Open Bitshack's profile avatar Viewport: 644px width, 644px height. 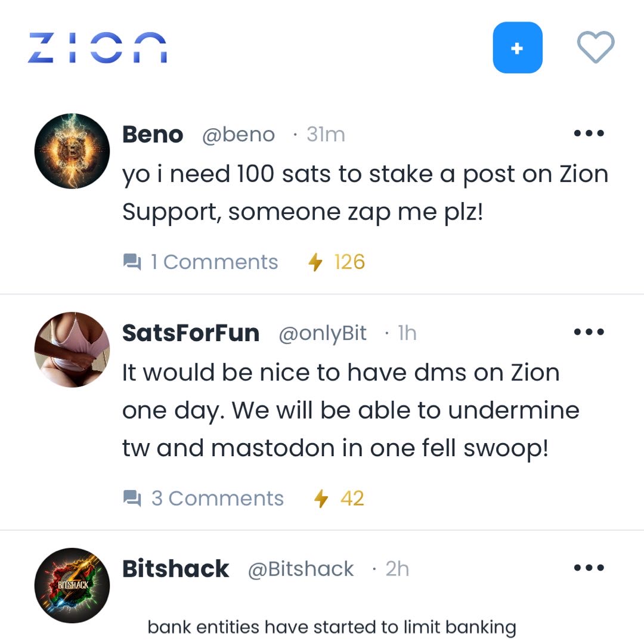tap(72, 585)
